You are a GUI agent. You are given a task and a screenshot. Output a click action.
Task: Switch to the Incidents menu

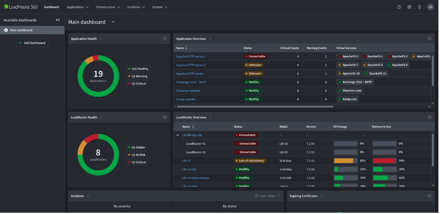pos(136,7)
